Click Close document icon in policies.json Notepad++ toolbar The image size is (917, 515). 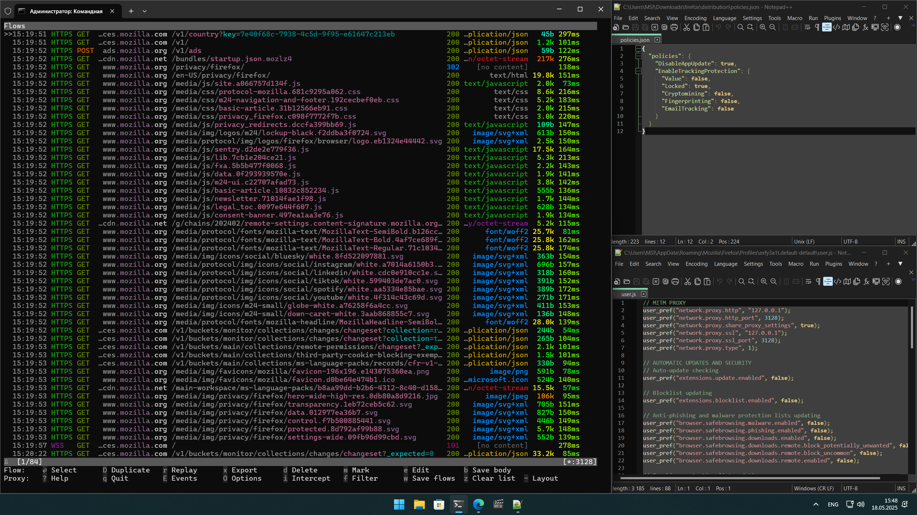pos(655,28)
